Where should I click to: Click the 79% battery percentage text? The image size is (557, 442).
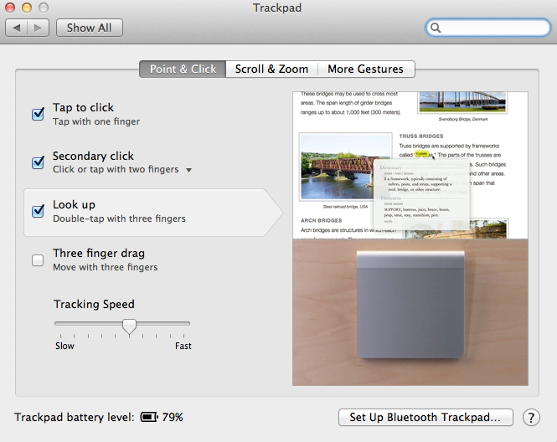[x=173, y=417]
